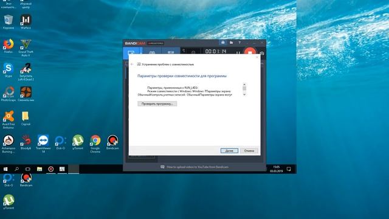Open Bandicam shortcut beside Google Chrome
The height and width of the screenshot is (219, 389).
(112, 142)
